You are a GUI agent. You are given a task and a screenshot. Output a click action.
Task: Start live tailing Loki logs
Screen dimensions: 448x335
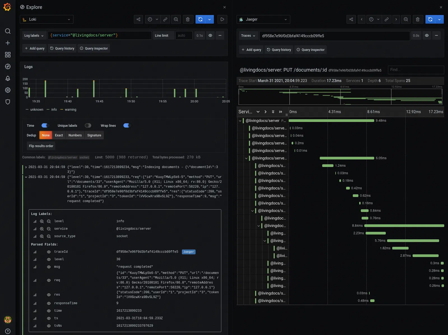point(222,19)
